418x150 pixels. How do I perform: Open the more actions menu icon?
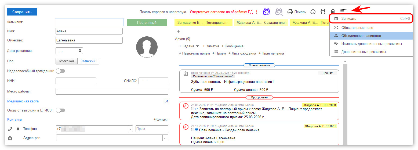coord(343,11)
